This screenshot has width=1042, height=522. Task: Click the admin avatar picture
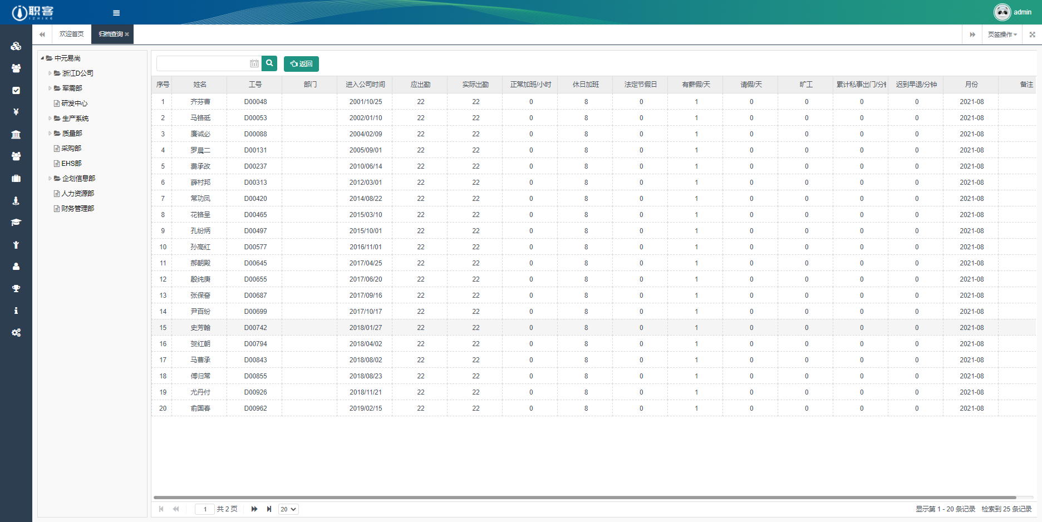[x=1002, y=12]
